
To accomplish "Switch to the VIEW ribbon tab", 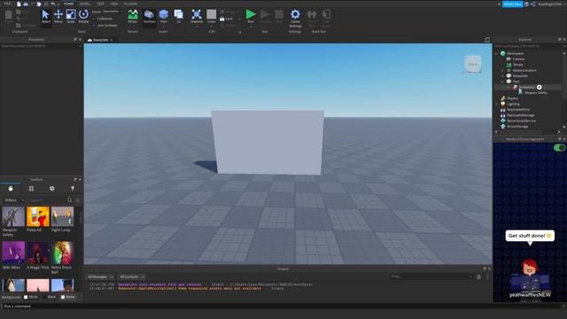I will coord(114,4).
